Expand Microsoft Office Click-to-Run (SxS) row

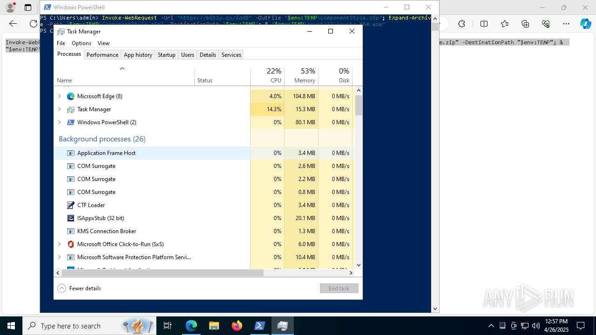[59, 244]
